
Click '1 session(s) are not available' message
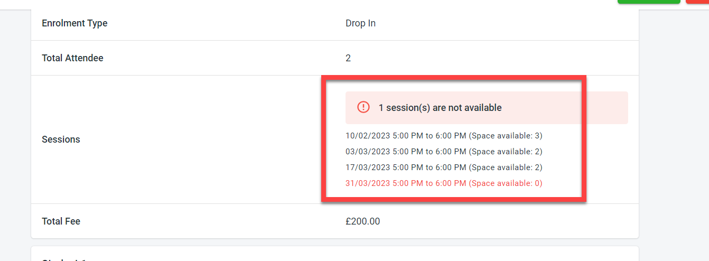tap(440, 108)
